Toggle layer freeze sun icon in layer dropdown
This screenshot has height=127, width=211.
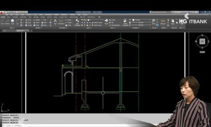84,20
